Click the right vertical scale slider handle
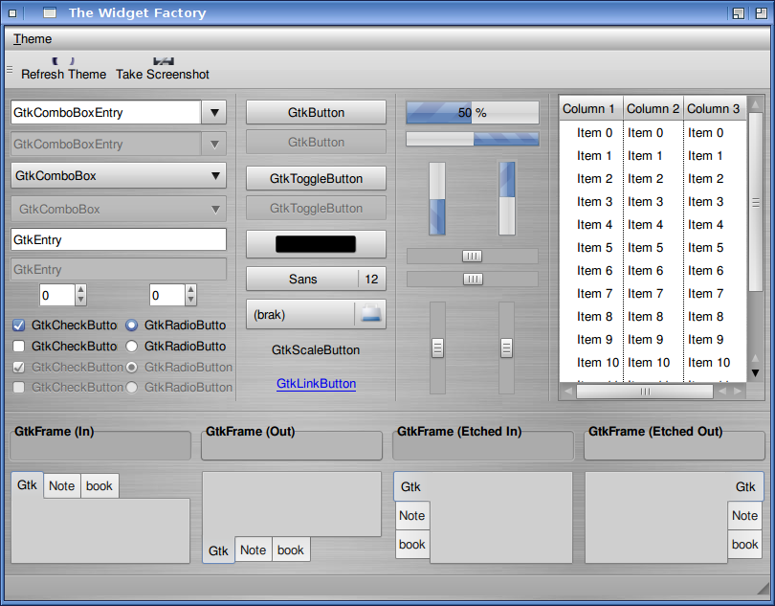Image resolution: width=775 pixels, height=606 pixels. pos(506,348)
